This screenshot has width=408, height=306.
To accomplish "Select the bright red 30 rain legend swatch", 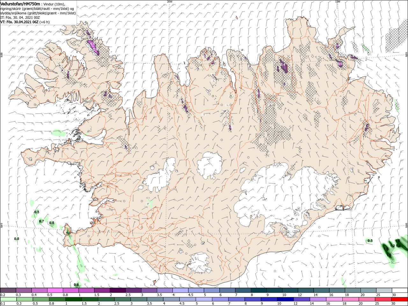I will 399,299.
